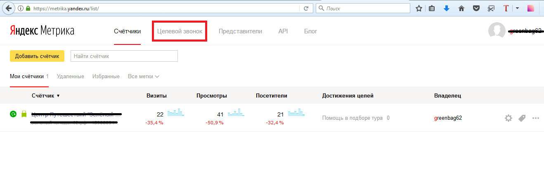Click the browser back arrow button

tap(8, 8)
